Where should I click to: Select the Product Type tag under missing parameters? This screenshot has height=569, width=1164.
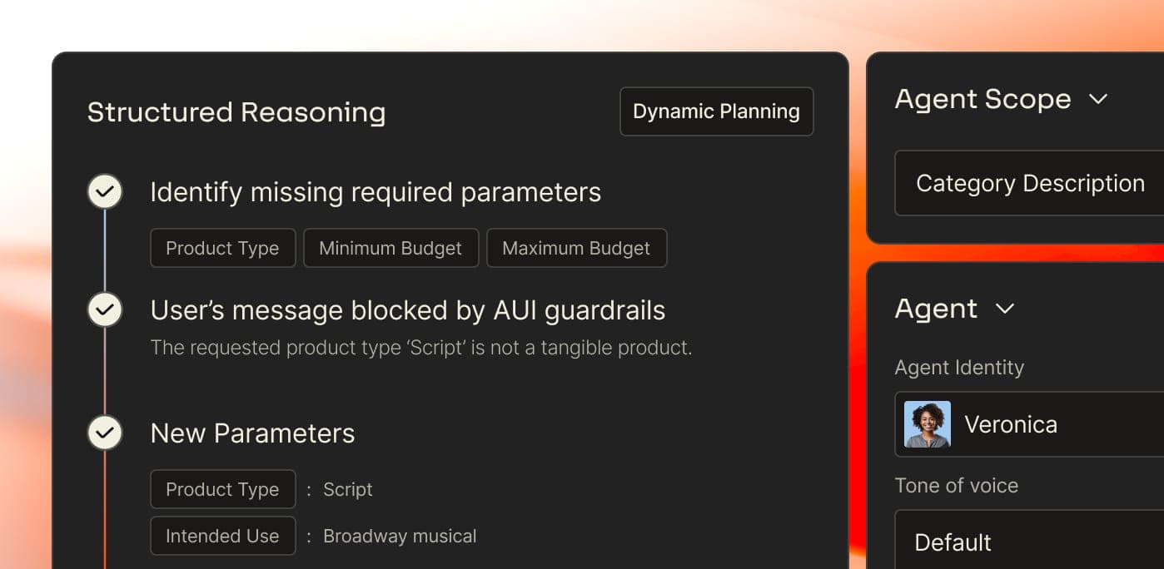(x=222, y=248)
